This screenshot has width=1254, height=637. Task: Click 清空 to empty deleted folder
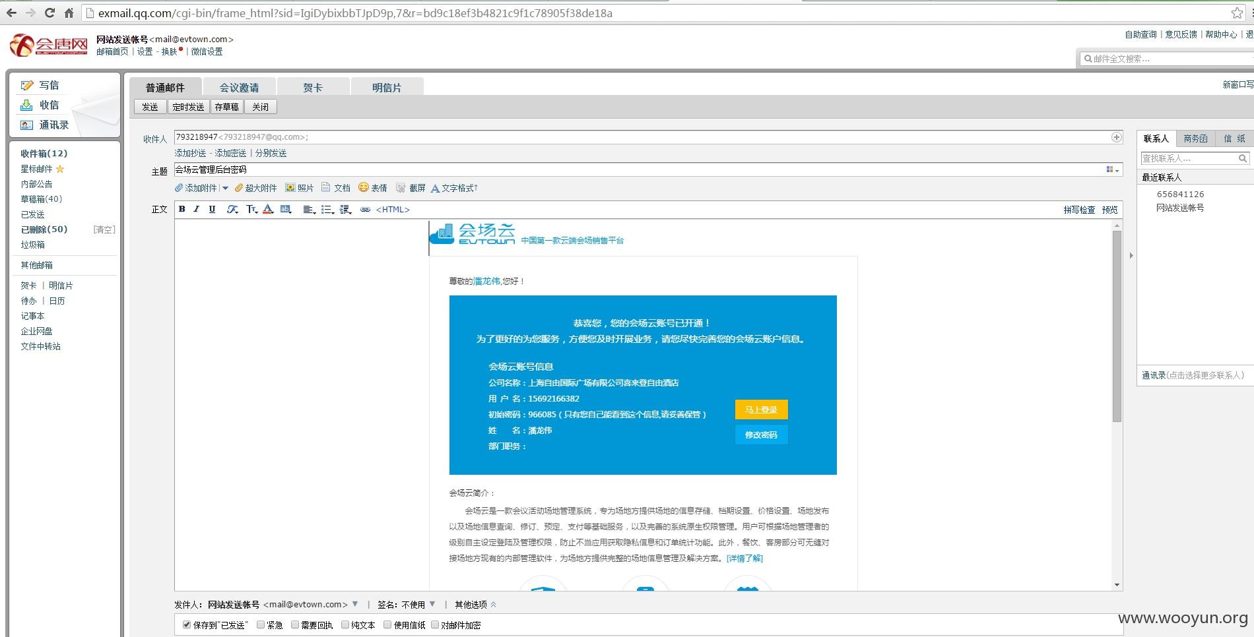pos(104,229)
